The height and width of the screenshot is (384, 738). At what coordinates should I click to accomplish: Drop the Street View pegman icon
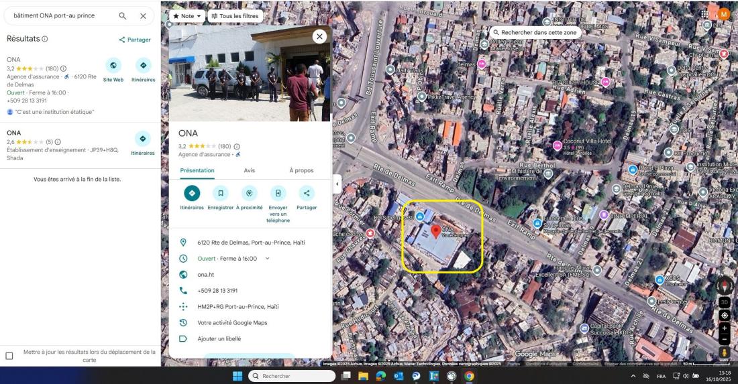[x=725, y=353]
